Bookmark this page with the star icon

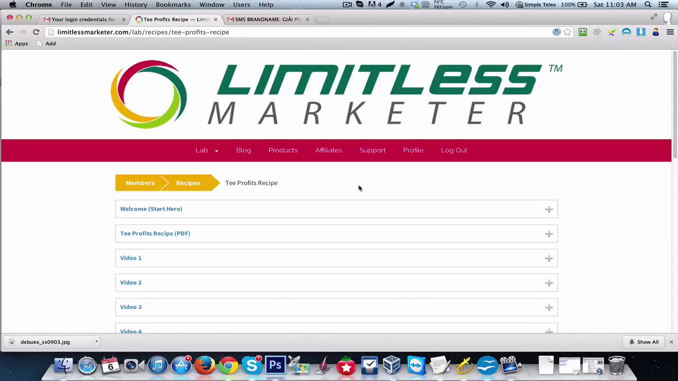(567, 32)
